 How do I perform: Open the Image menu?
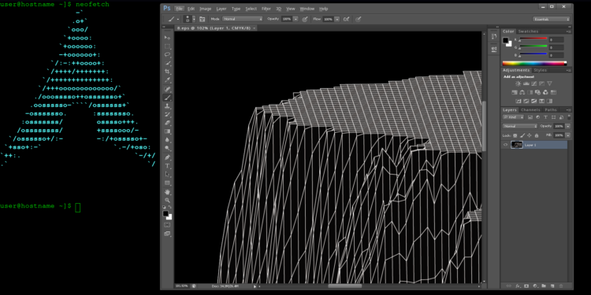(206, 9)
